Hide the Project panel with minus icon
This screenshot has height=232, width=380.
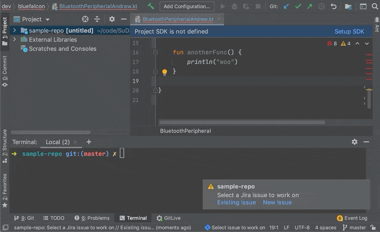pos(124,19)
